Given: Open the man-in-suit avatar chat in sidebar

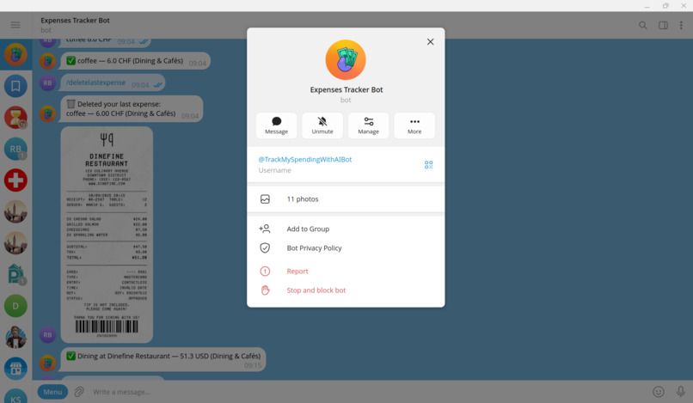Looking at the screenshot, I should pos(15,337).
